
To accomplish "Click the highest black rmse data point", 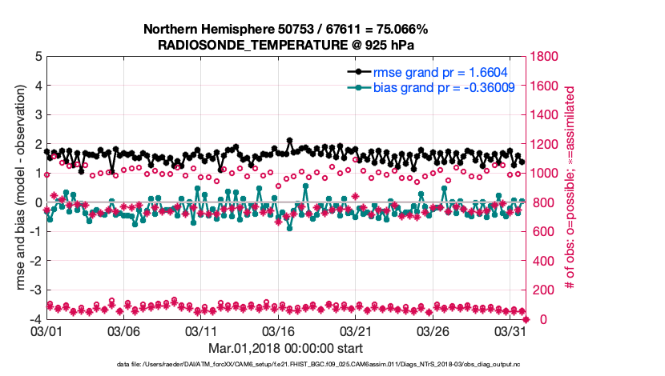I will [x=289, y=140].
